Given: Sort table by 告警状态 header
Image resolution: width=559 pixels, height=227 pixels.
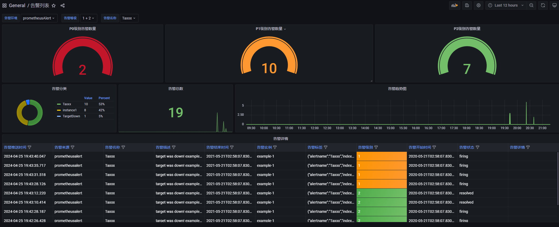Looking at the screenshot, I should point(467,147).
